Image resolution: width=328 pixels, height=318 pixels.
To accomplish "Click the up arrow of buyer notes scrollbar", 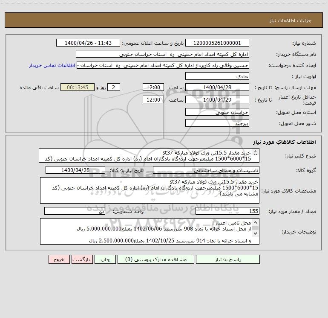I will tap(255, 222).
